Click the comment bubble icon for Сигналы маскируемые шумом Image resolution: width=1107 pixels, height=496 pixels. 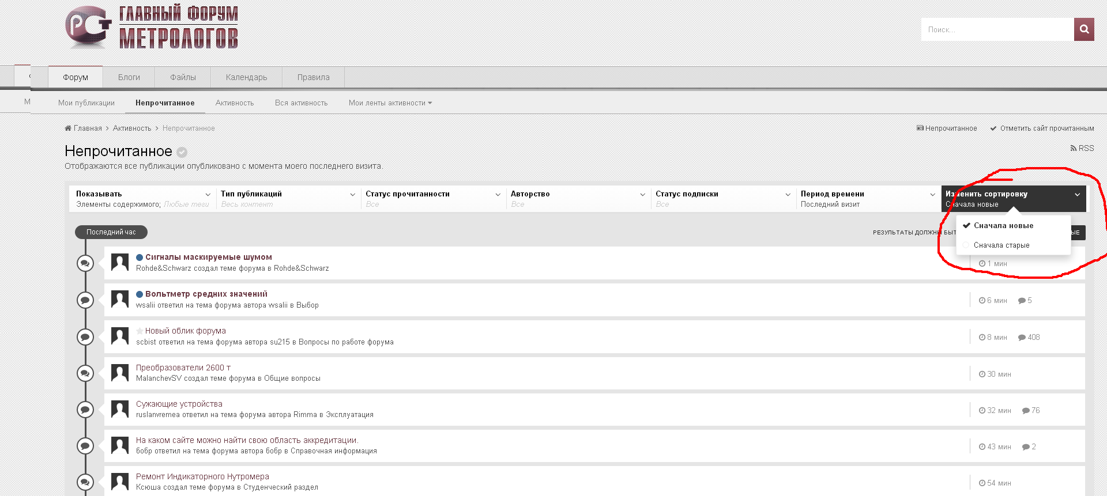pos(85,263)
